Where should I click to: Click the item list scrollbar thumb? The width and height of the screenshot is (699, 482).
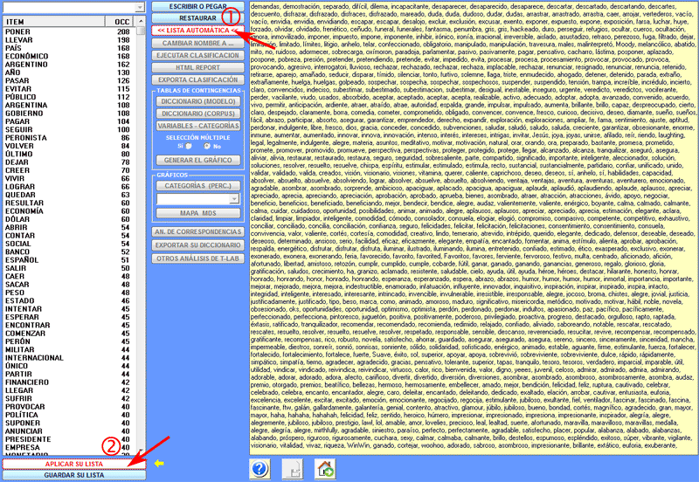141,31
